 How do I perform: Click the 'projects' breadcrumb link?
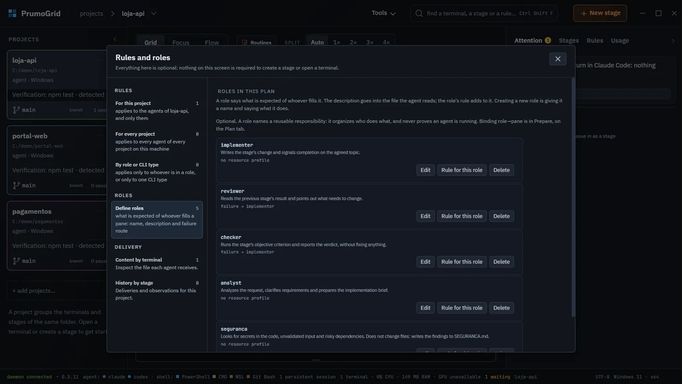91,14
